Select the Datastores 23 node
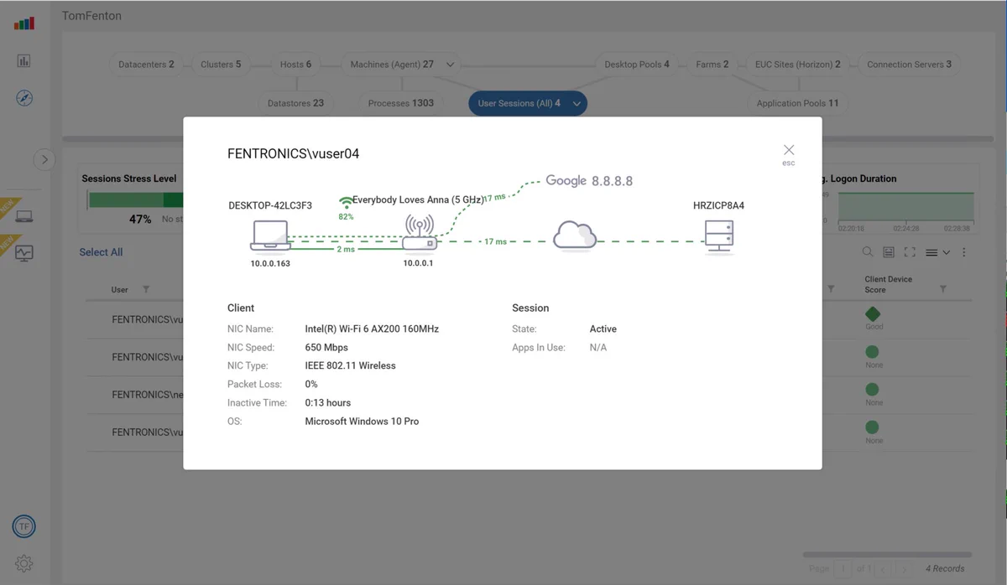Viewport: 1007px width, 585px height. coord(295,103)
